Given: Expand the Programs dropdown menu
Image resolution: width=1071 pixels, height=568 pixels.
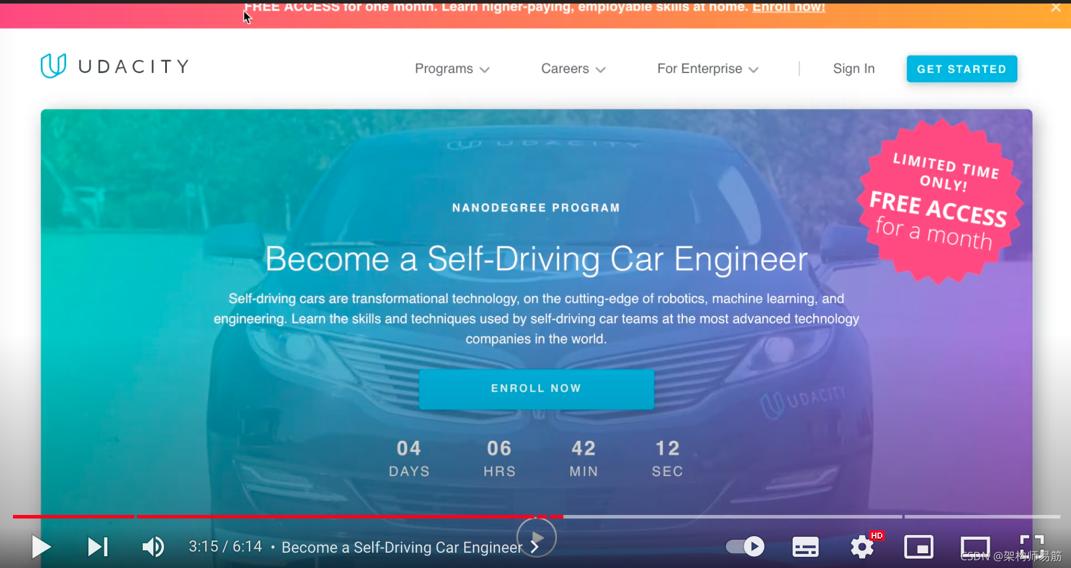Looking at the screenshot, I should 452,69.
